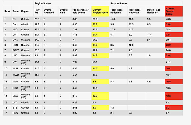Click the Current Region Score column header
This screenshot has width=191, height=125.
100,11
